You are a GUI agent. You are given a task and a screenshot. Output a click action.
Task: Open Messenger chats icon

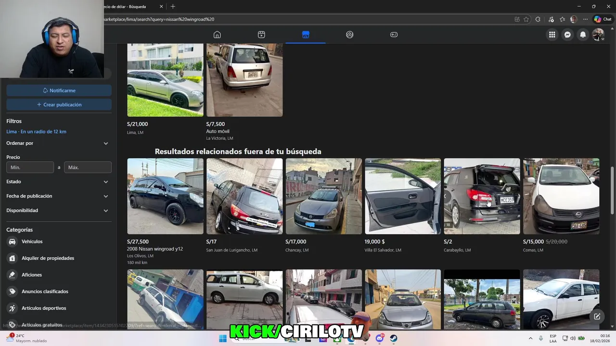pyautogui.click(x=567, y=35)
